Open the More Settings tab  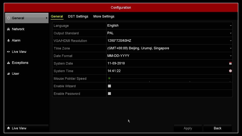[104, 16]
